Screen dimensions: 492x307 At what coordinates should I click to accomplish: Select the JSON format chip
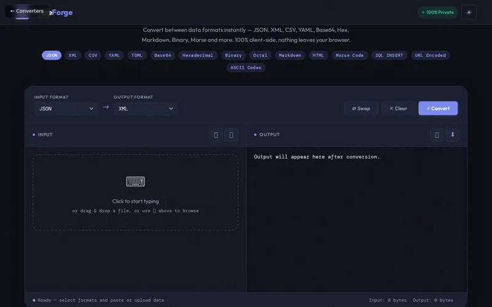pos(52,55)
